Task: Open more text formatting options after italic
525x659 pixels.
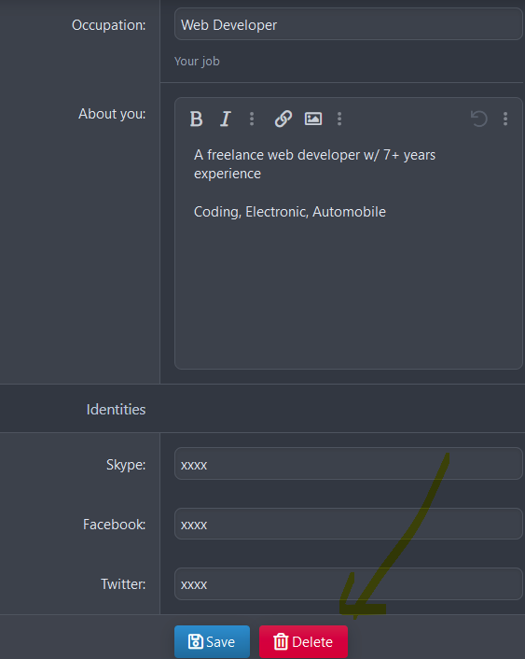Action: [252, 119]
